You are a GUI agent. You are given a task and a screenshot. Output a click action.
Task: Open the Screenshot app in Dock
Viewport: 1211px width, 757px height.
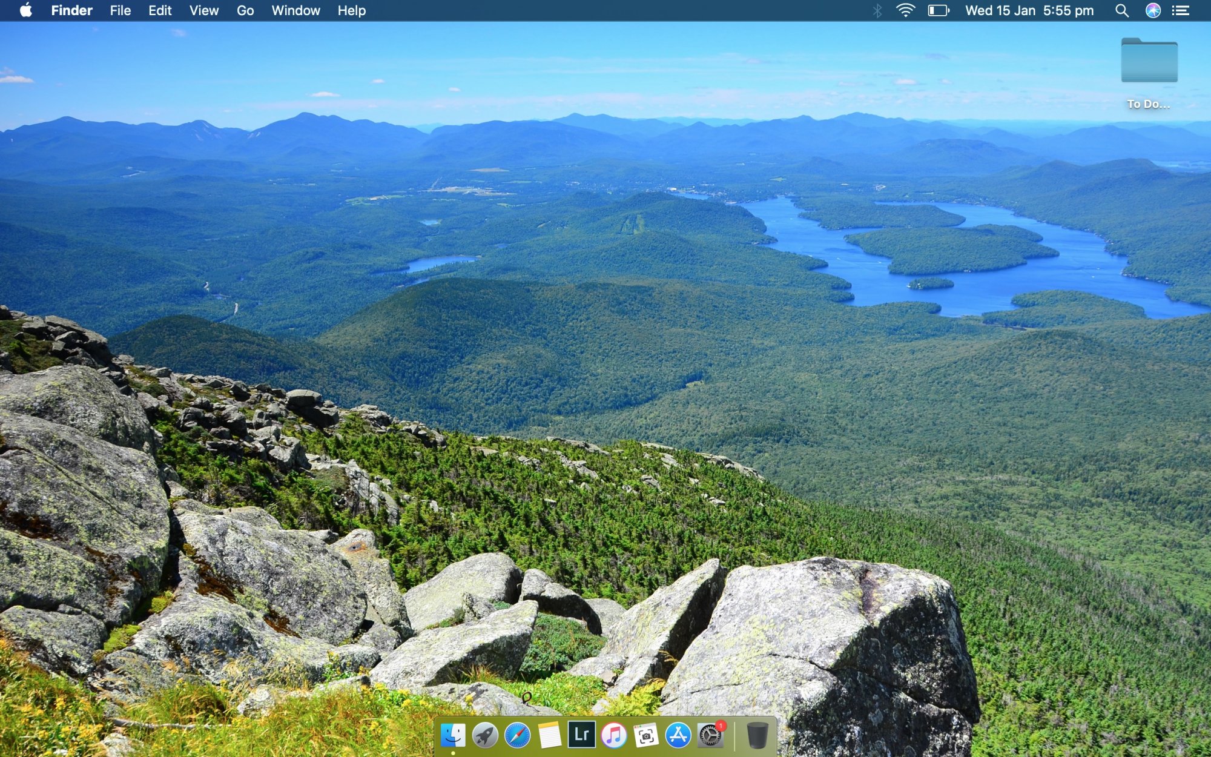[646, 735]
